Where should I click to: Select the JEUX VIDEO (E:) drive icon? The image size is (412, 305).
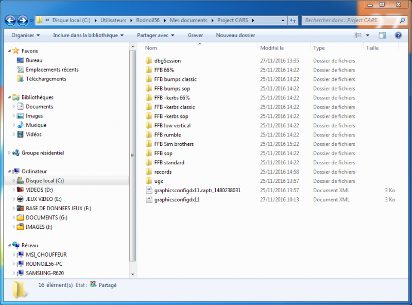pos(20,199)
